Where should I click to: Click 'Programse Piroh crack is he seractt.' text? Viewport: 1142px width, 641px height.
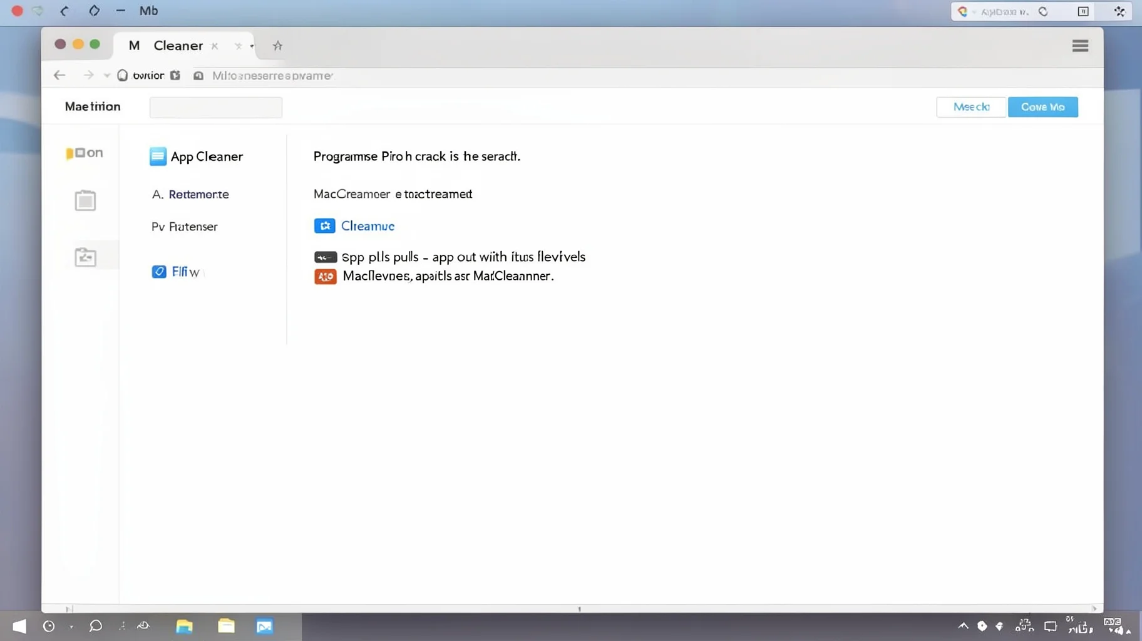point(417,156)
